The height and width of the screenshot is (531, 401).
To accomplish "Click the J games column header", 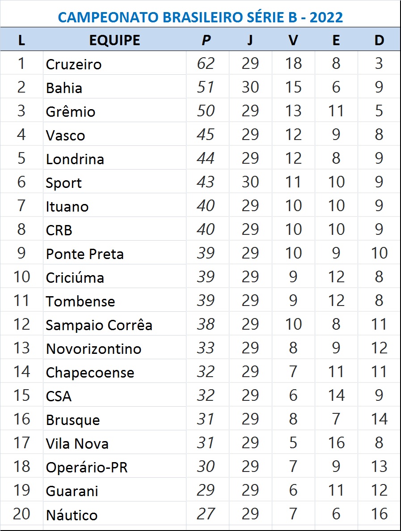I will coord(250,40).
